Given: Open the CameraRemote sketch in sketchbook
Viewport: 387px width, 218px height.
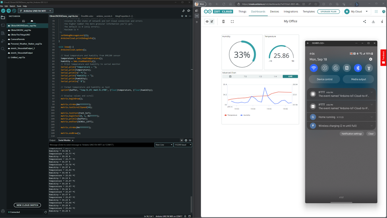Looking at the screenshot, I should (x=17, y=39).
